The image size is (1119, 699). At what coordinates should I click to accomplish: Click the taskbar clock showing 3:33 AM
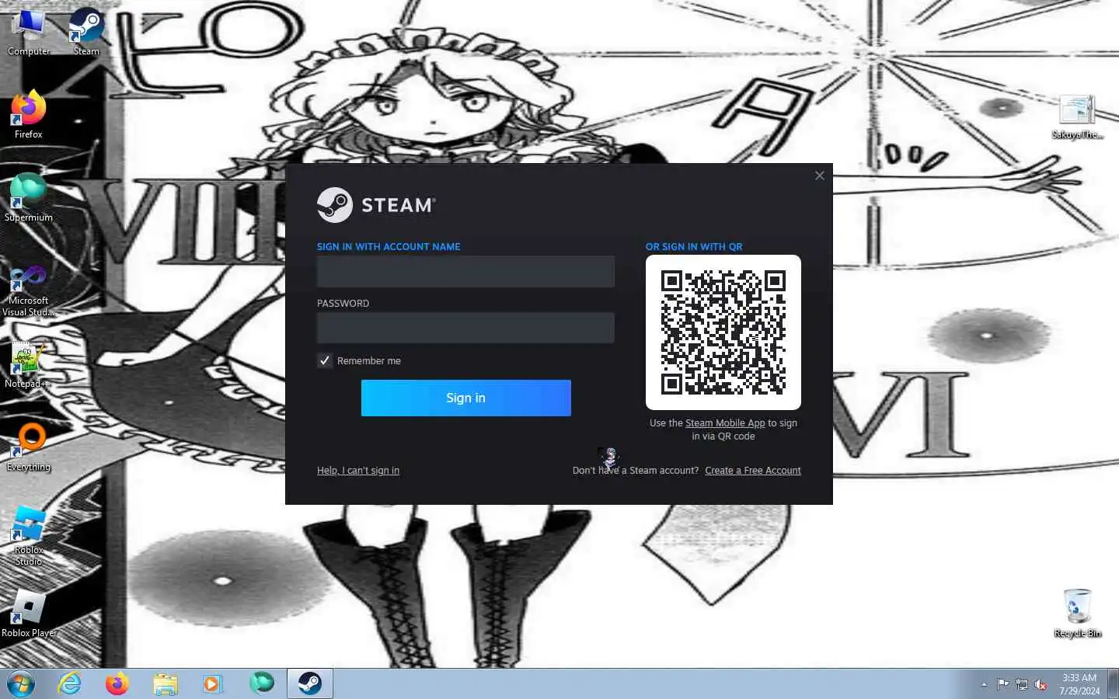pyautogui.click(x=1079, y=684)
